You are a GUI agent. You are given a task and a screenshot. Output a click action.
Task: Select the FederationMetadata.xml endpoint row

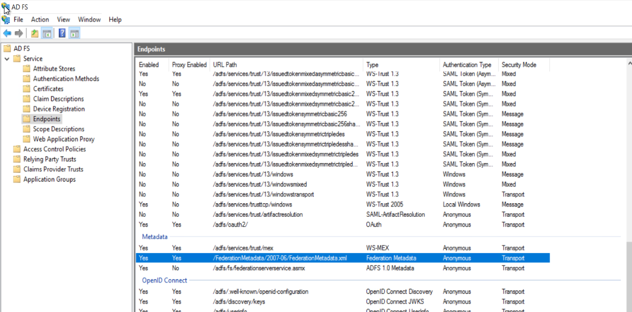343,258
